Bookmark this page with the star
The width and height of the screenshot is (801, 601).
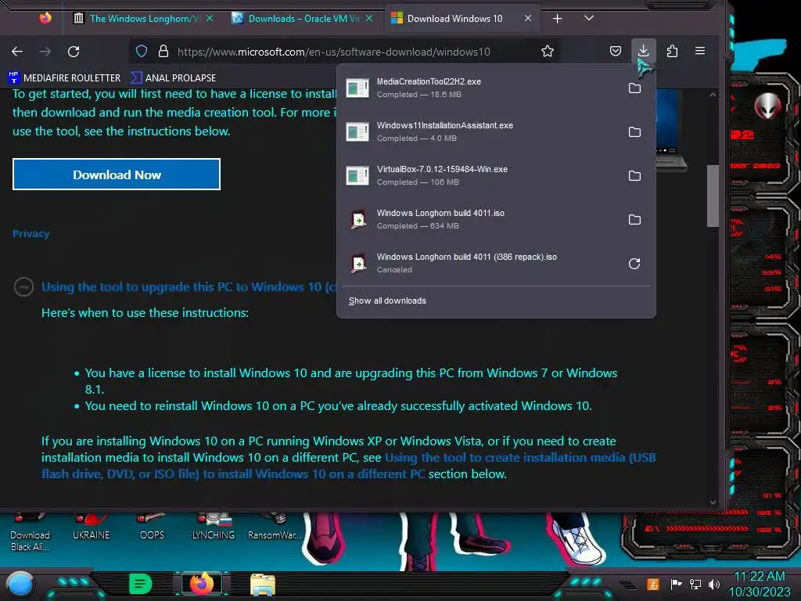[x=548, y=51]
